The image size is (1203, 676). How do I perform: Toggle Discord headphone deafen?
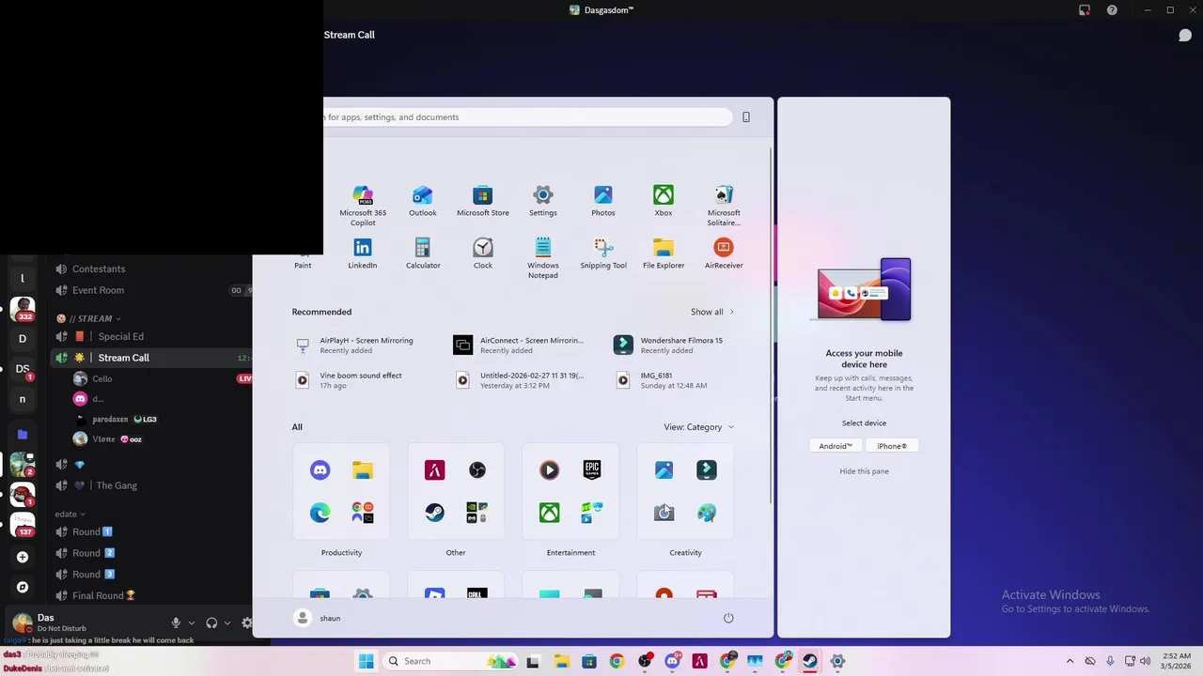[211, 622]
